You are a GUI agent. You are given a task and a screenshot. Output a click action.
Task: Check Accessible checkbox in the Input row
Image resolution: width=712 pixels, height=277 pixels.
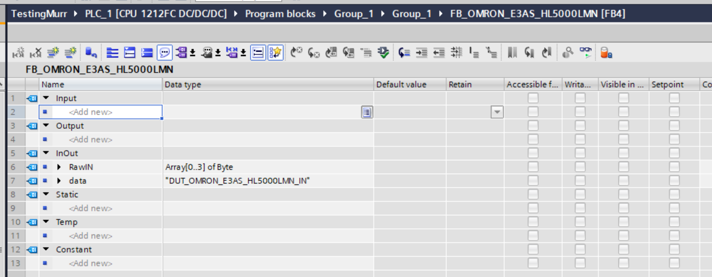(533, 98)
